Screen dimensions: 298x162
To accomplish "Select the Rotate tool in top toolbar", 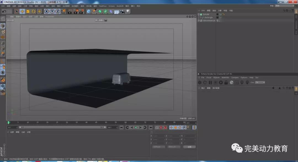I will (x=34, y=11).
